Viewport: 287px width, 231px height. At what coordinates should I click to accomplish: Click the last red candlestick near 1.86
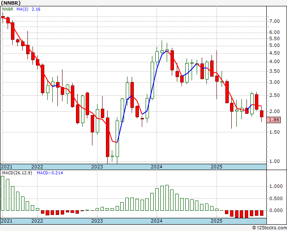coord(262,114)
